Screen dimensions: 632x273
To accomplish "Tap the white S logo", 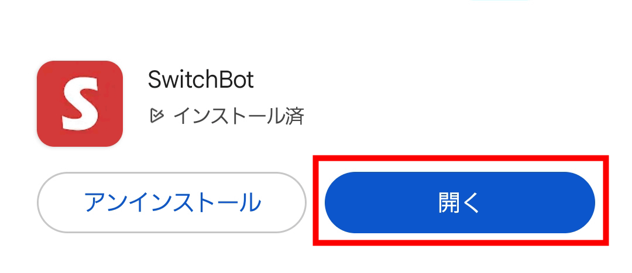I will click(x=80, y=104).
